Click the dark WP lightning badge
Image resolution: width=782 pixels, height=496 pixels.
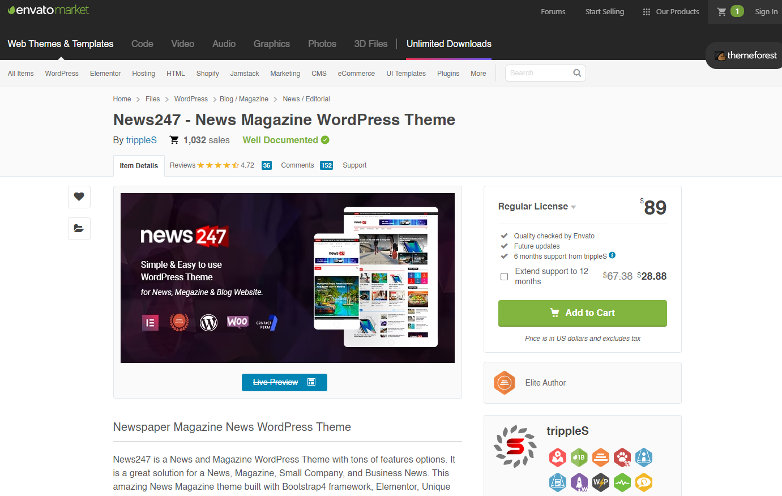[x=601, y=482]
